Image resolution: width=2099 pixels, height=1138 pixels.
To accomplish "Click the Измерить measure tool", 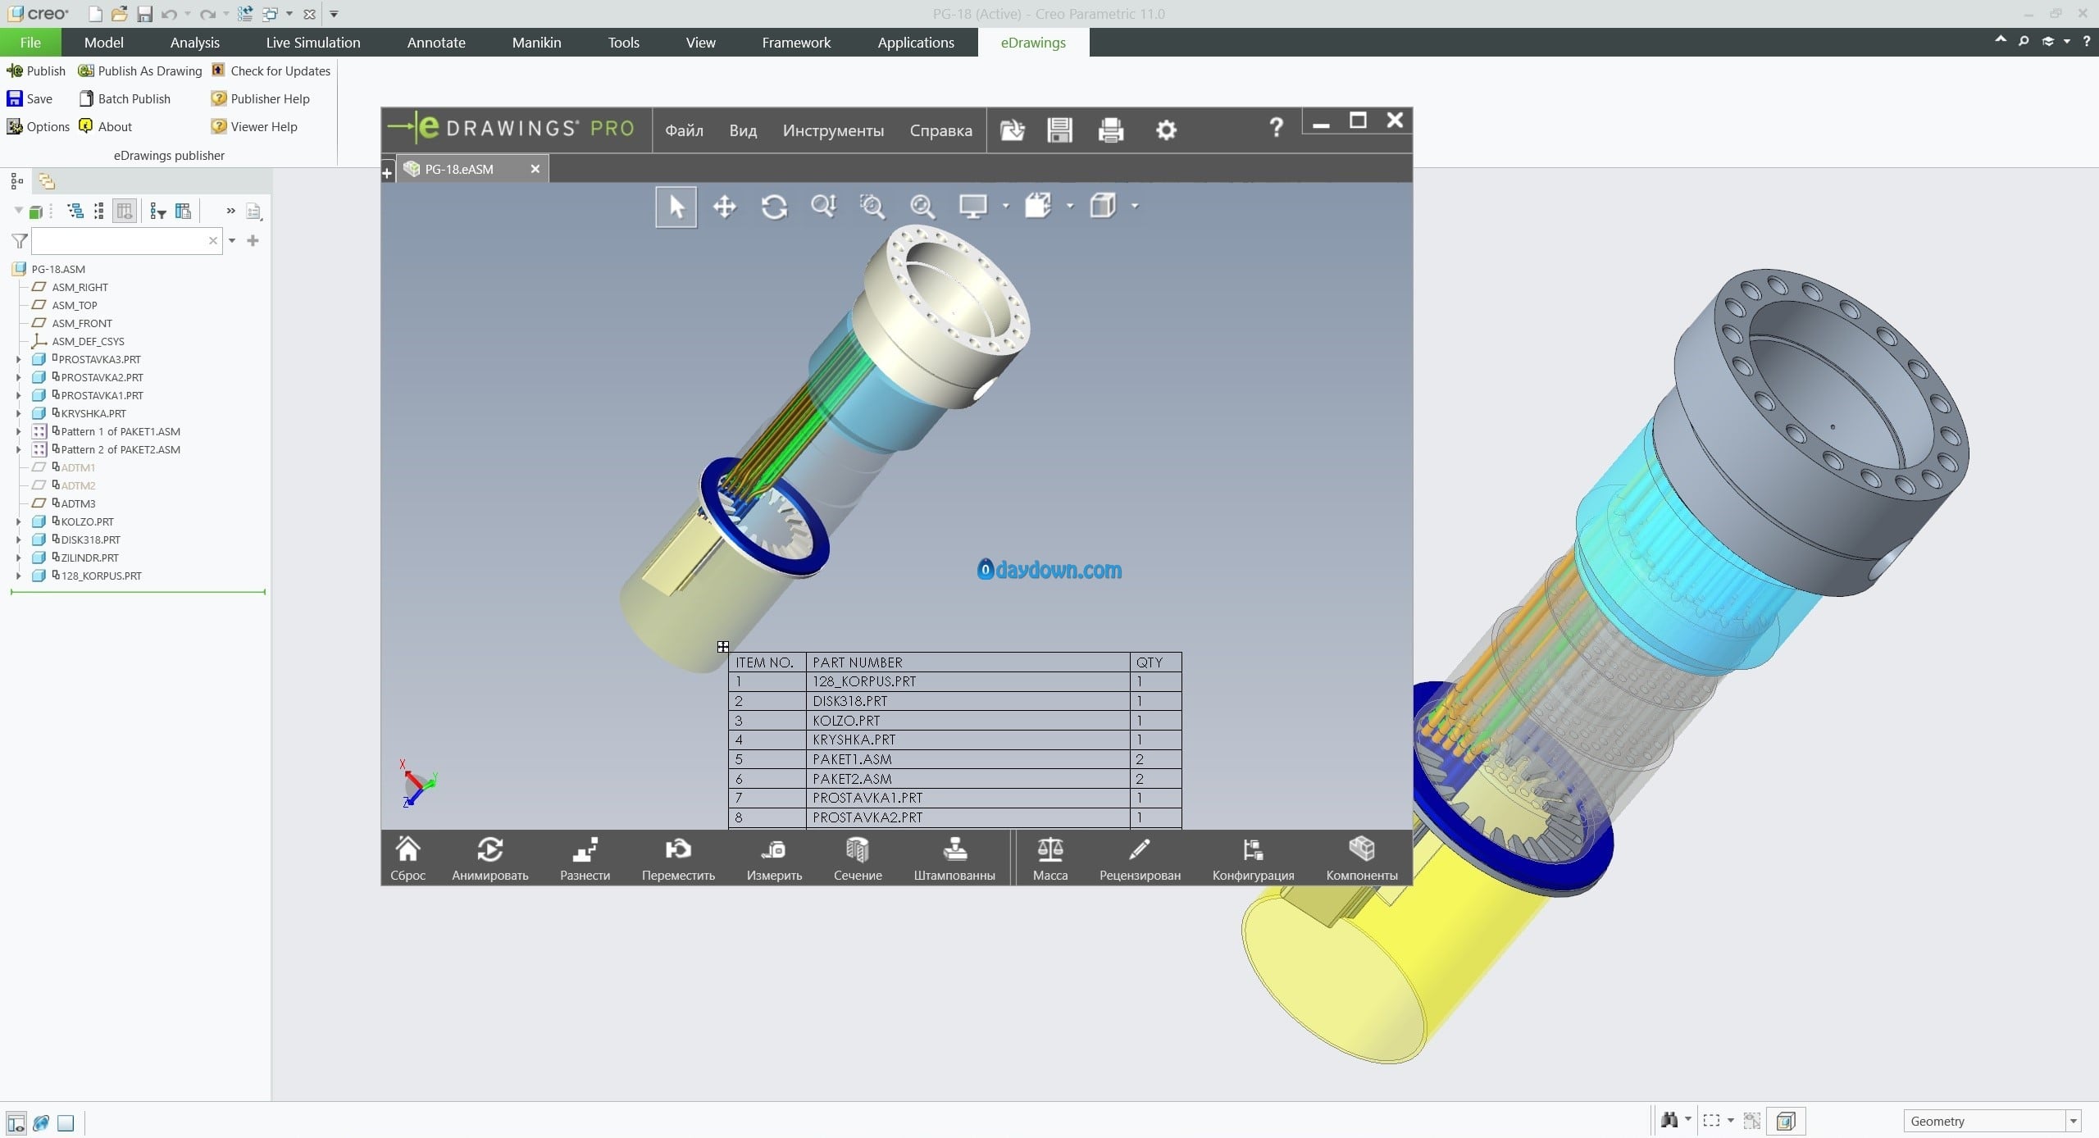I will click(x=773, y=858).
